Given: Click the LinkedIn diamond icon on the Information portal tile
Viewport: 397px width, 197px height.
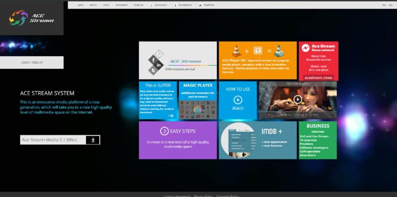Looking at the screenshot, I should (x=159, y=65).
